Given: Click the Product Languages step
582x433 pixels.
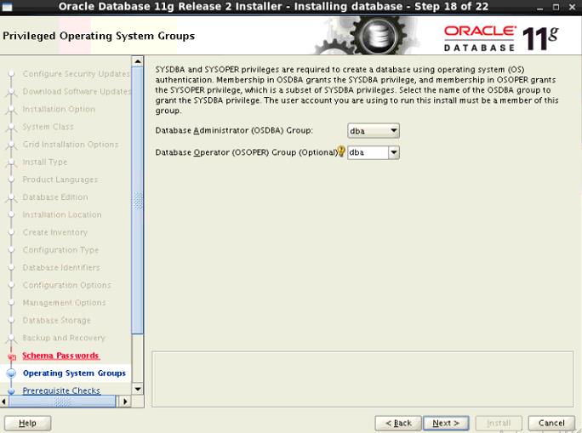Looking at the screenshot, I should (x=60, y=179).
